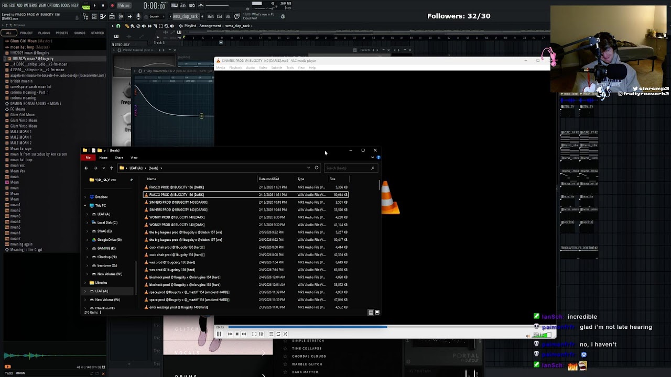
Task: Expand the Local Disk (C:) tree node
Action: pyautogui.click(x=88, y=223)
